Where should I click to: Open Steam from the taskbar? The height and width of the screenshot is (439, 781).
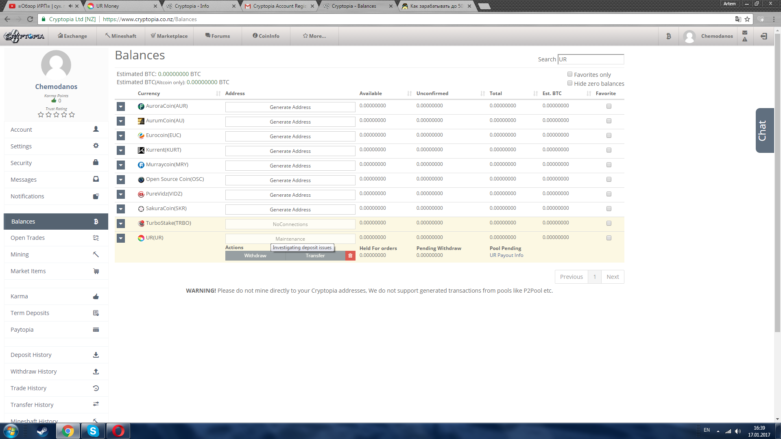pyautogui.click(x=42, y=431)
